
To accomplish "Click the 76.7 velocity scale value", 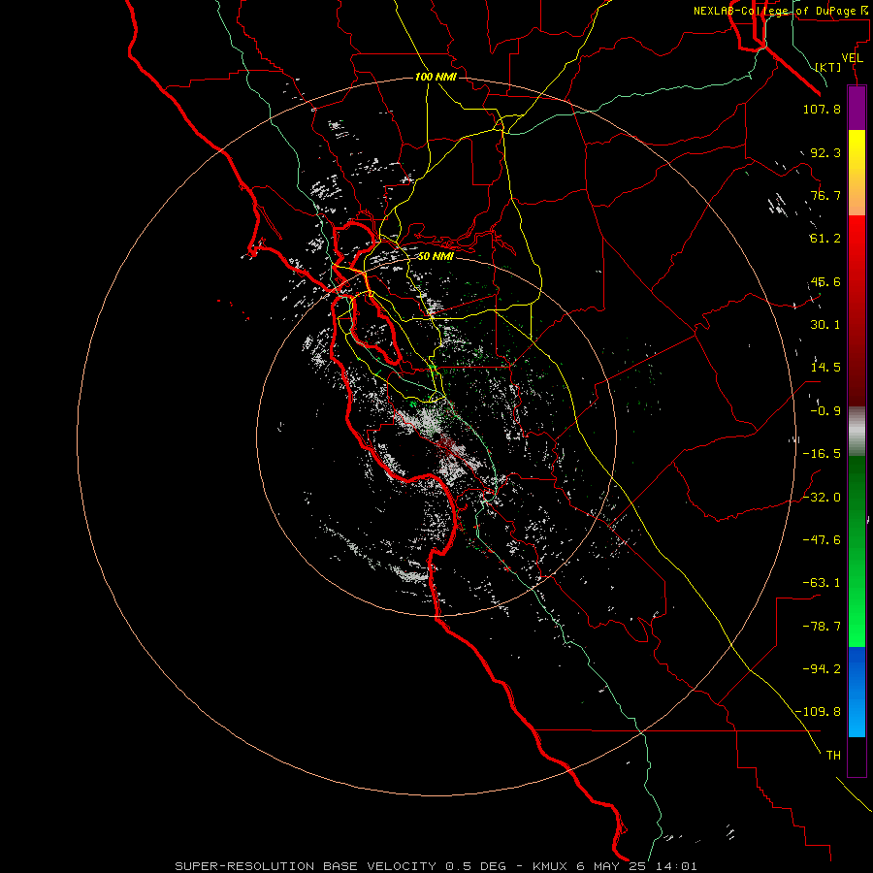I will pos(825,195).
